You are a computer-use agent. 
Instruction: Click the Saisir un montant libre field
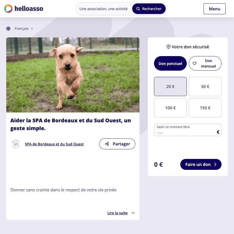(x=188, y=130)
